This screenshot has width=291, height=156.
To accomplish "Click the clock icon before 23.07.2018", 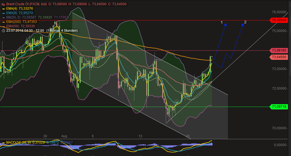I will [3, 31].
